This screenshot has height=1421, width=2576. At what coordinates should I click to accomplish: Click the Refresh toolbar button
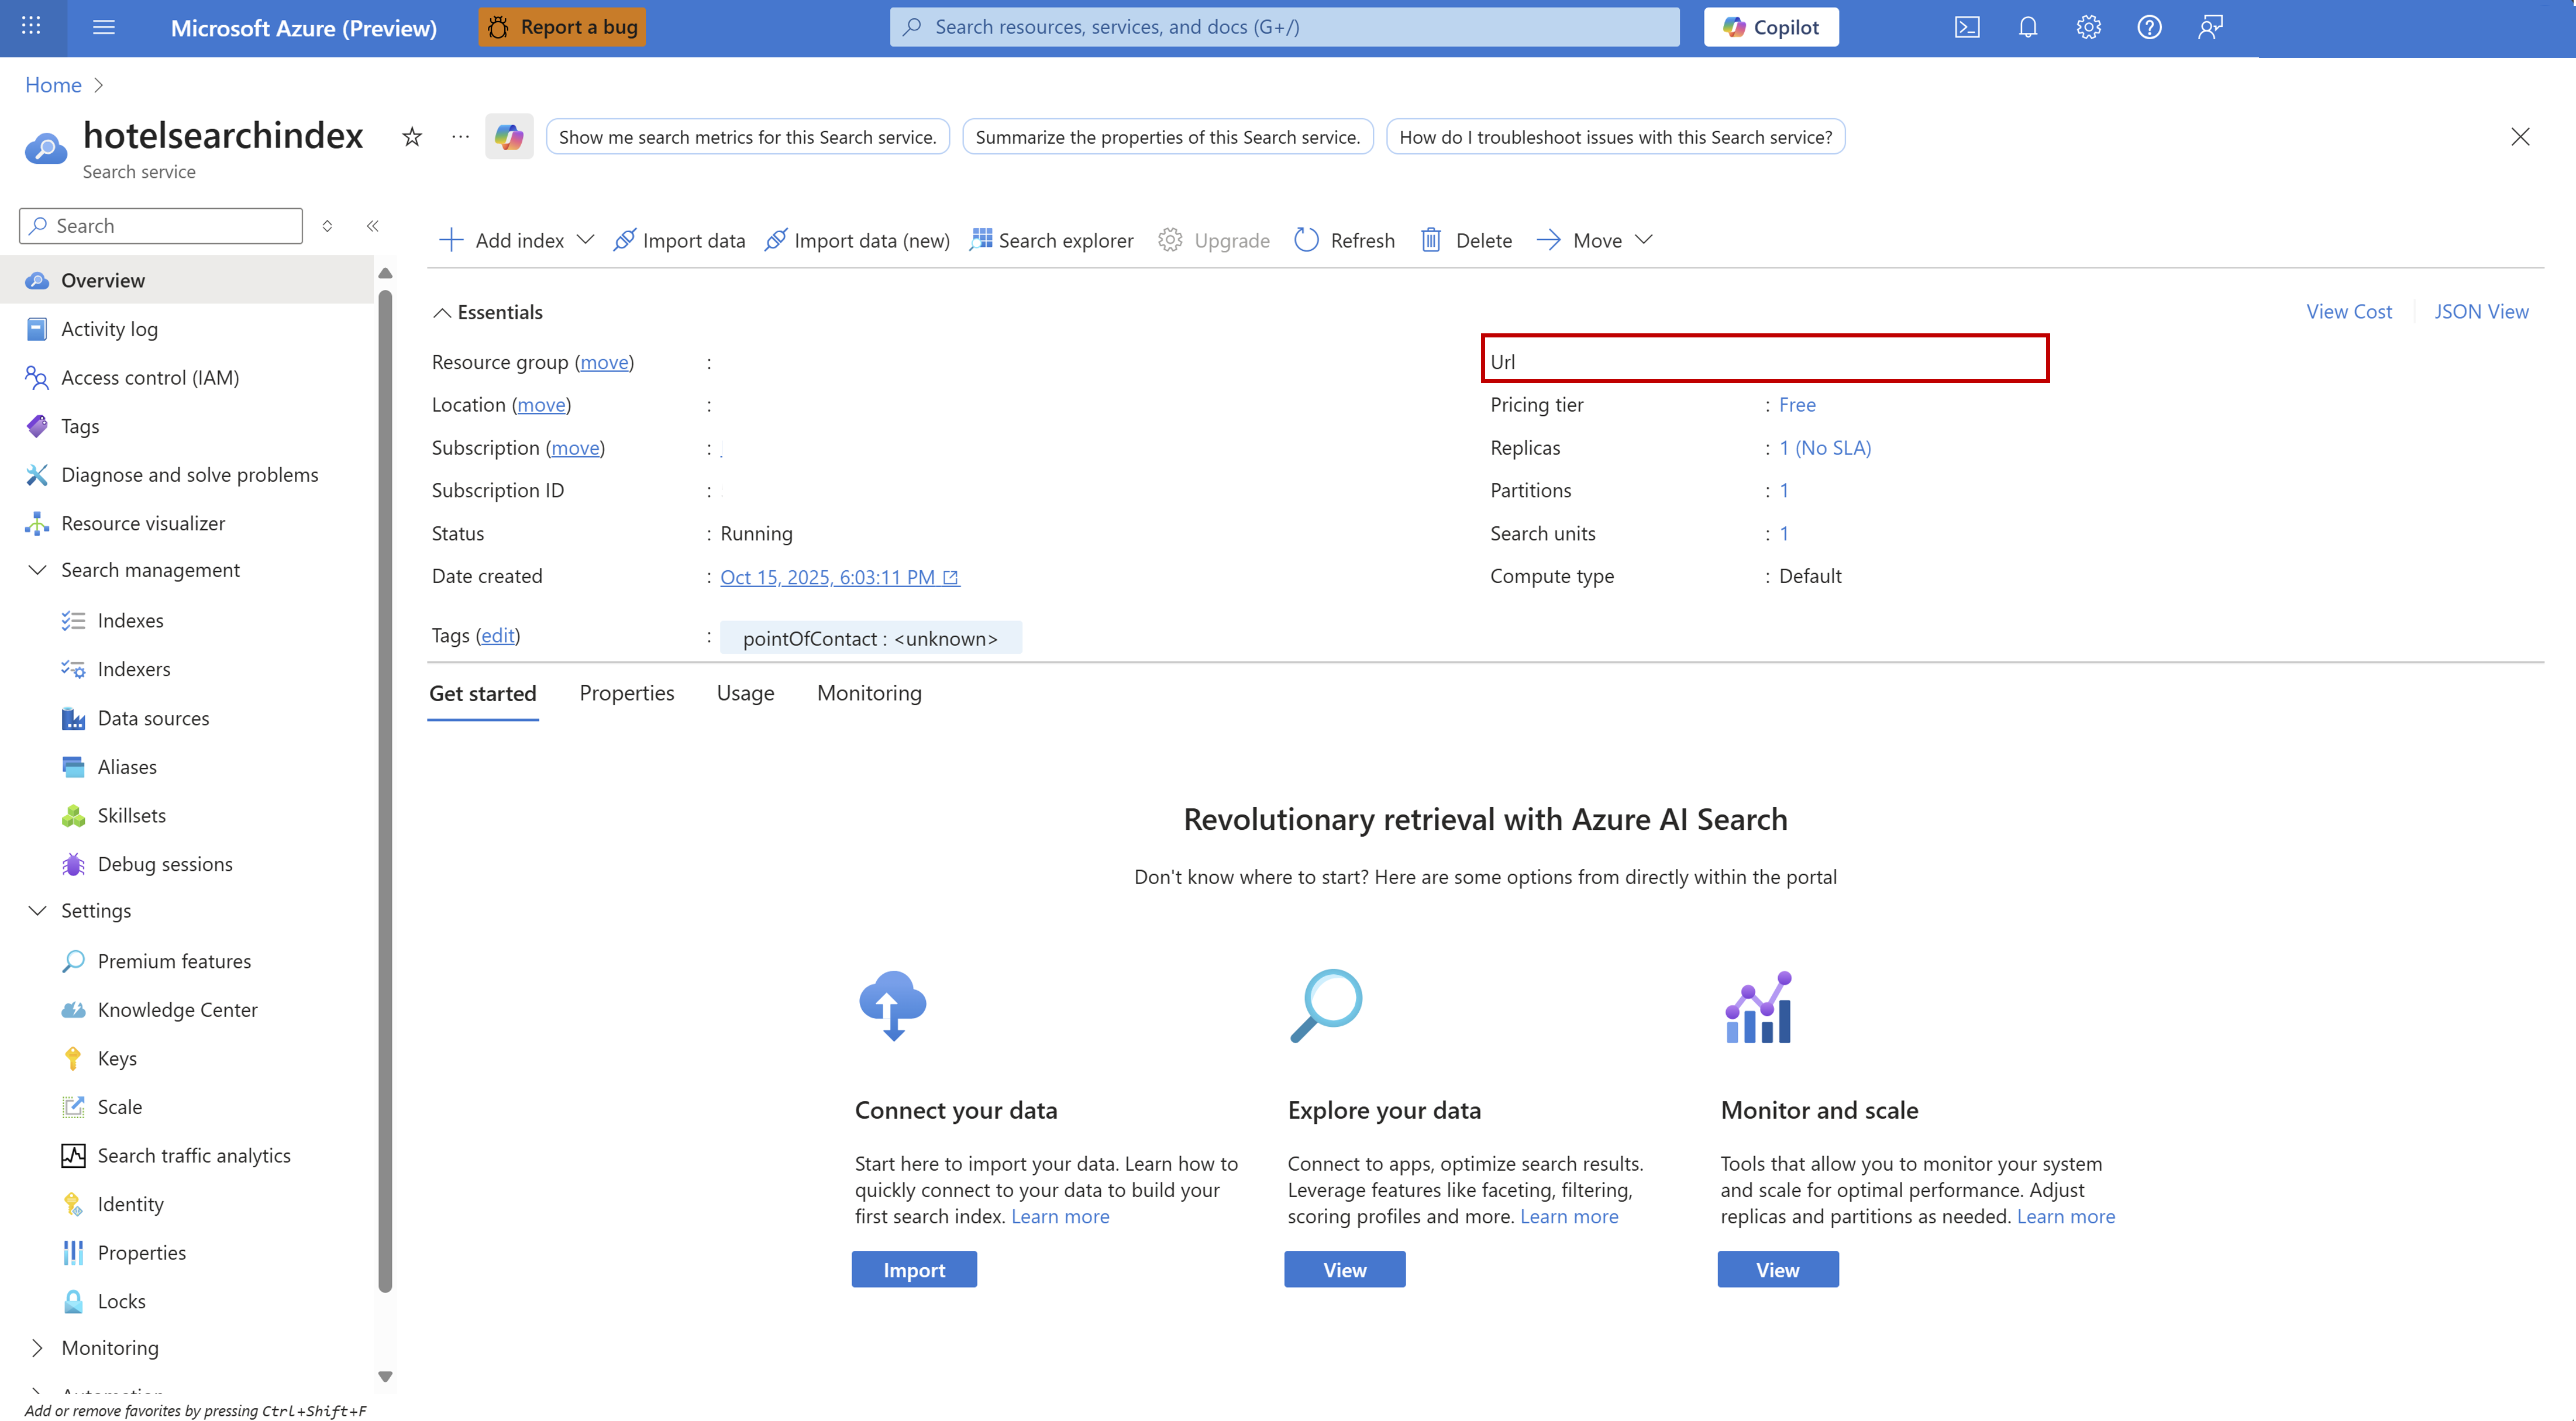click(1345, 240)
